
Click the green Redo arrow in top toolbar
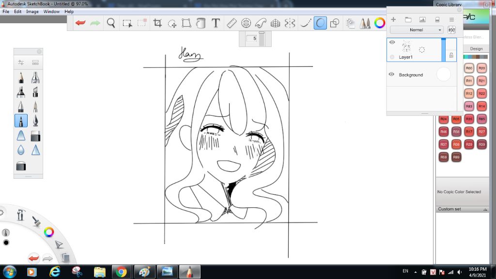point(95,23)
